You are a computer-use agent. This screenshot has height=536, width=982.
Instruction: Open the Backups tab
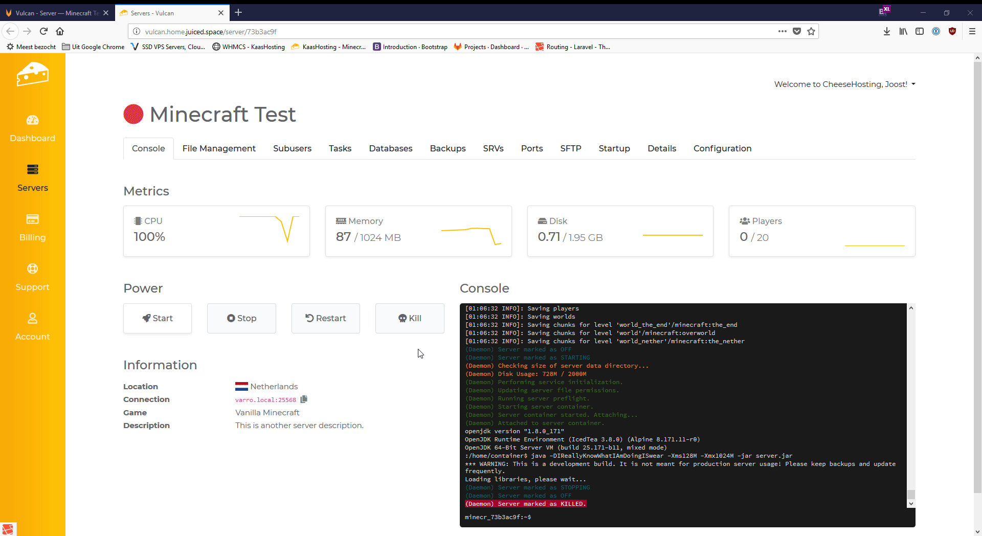[x=448, y=148]
